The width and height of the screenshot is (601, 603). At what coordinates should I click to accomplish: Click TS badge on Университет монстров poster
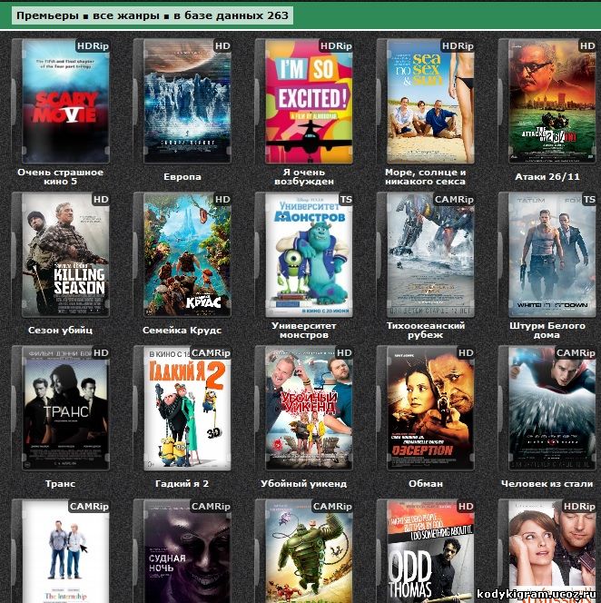click(346, 199)
